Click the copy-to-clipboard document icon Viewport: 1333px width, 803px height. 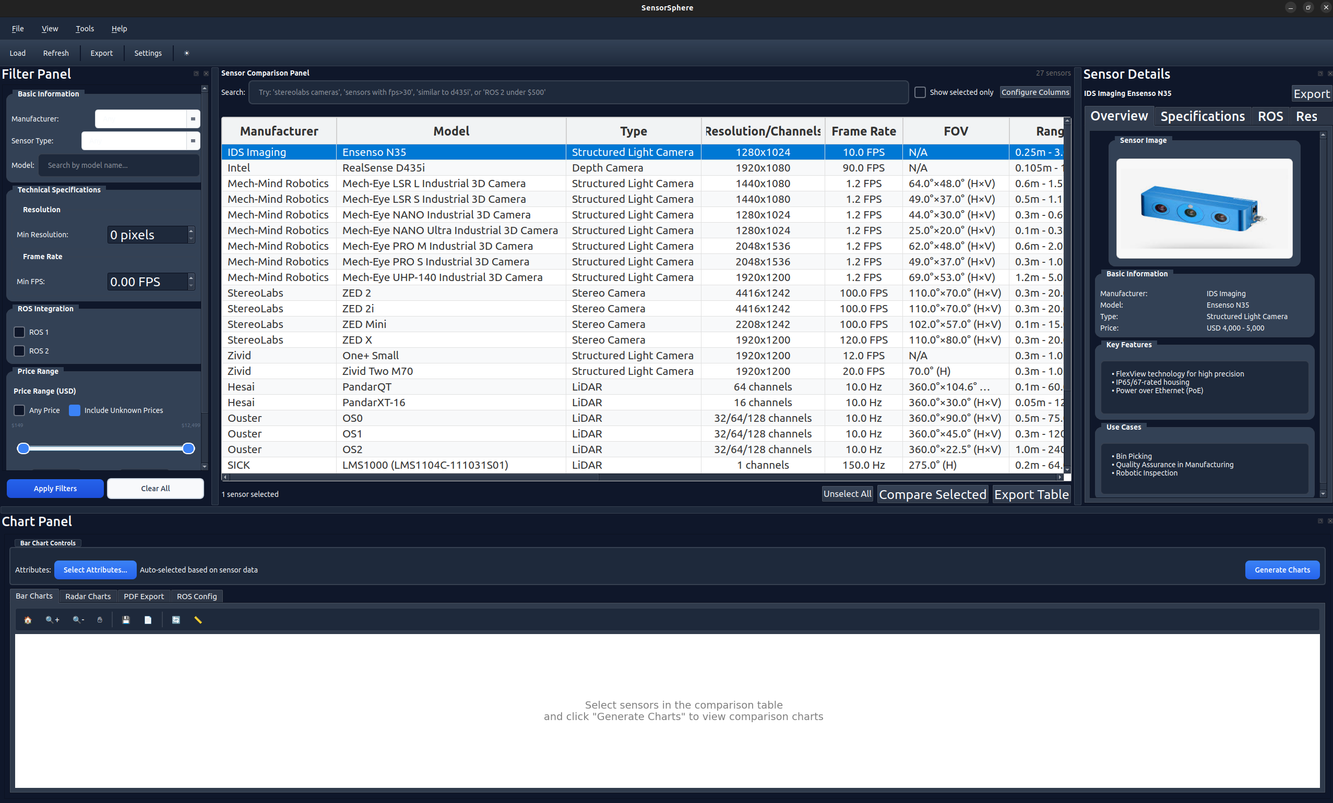point(148,620)
